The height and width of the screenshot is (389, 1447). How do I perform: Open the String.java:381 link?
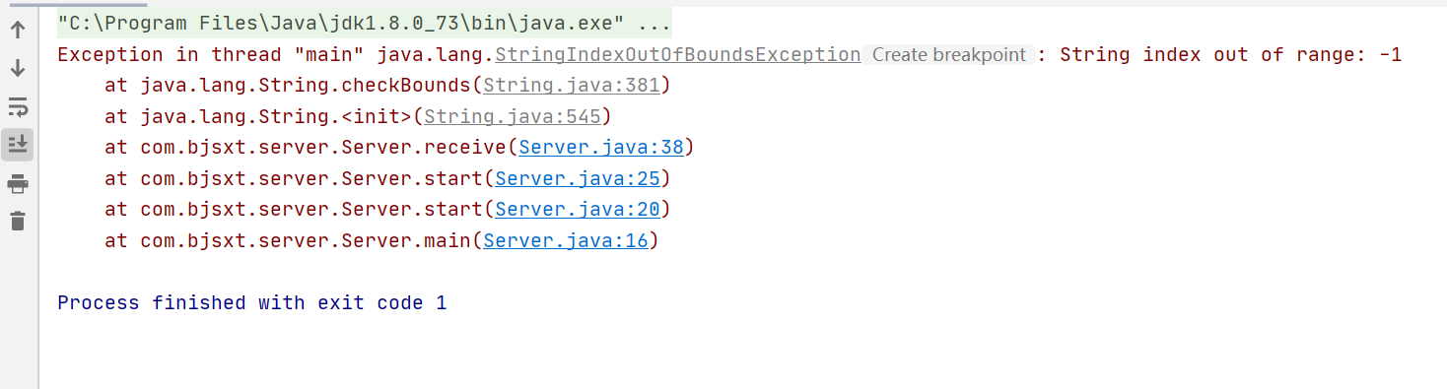coord(571,86)
